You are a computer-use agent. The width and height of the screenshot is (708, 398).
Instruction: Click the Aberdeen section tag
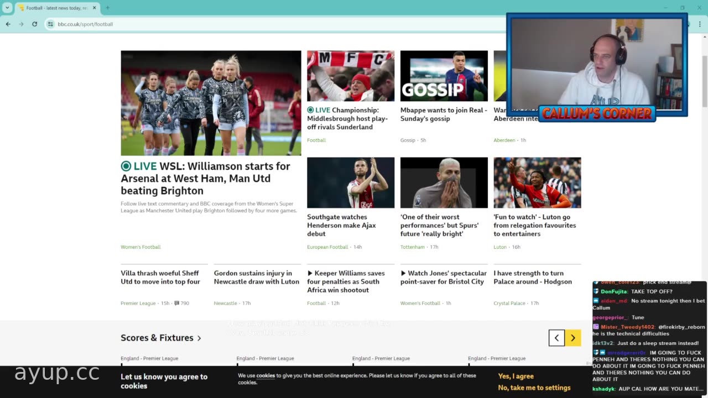(x=504, y=140)
